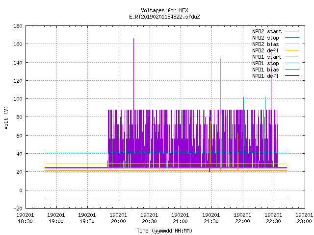Click the dark blue NPD1 stop legend line
This screenshot has width=314, height=235.
click(292, 63)
